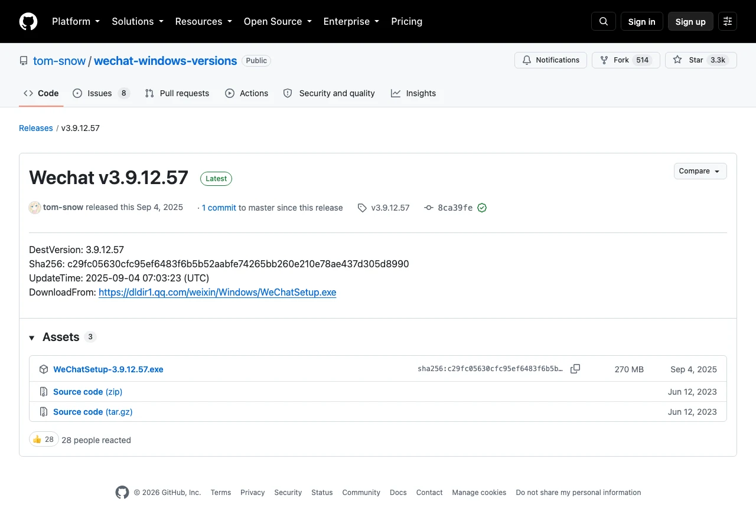Open the footer Privacy link
The height and width of the screenshot is (531, 756).
(253, 493)
